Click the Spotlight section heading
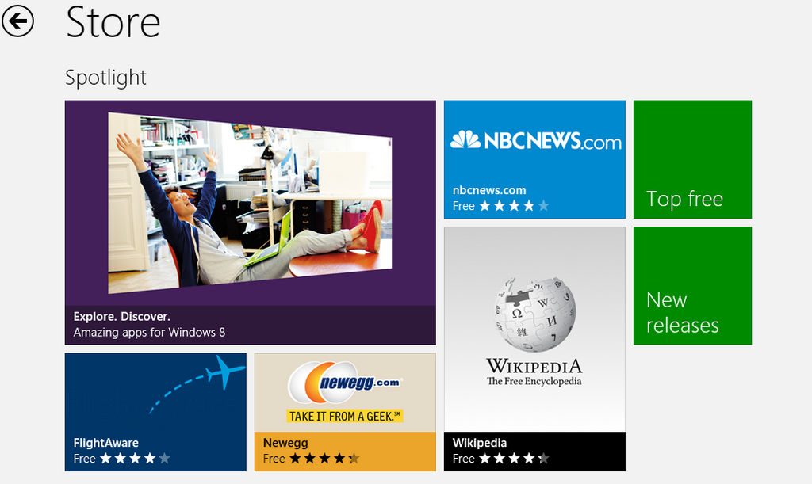Viewport: 812px width, 484px height. [x=105, y=78]
